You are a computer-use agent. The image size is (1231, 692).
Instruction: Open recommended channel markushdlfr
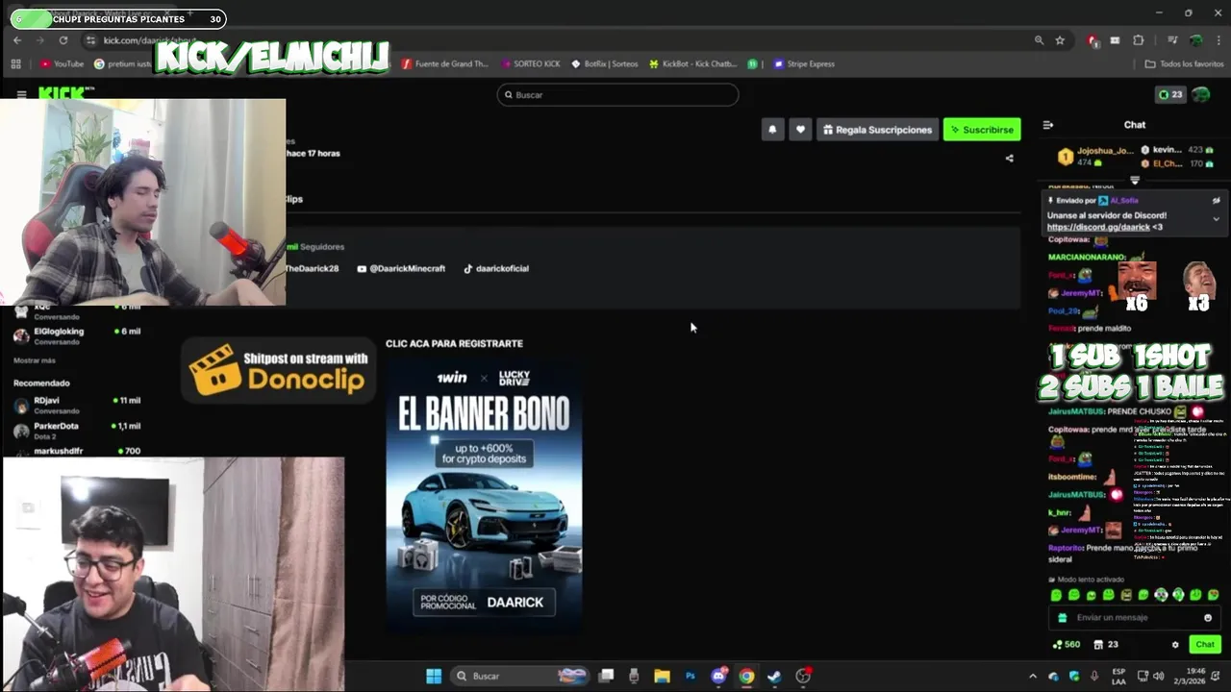click(x=77, y=451)
